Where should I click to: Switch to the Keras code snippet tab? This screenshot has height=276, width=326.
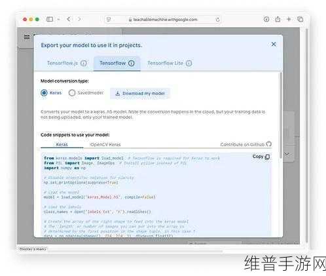[x=62, y=144]
